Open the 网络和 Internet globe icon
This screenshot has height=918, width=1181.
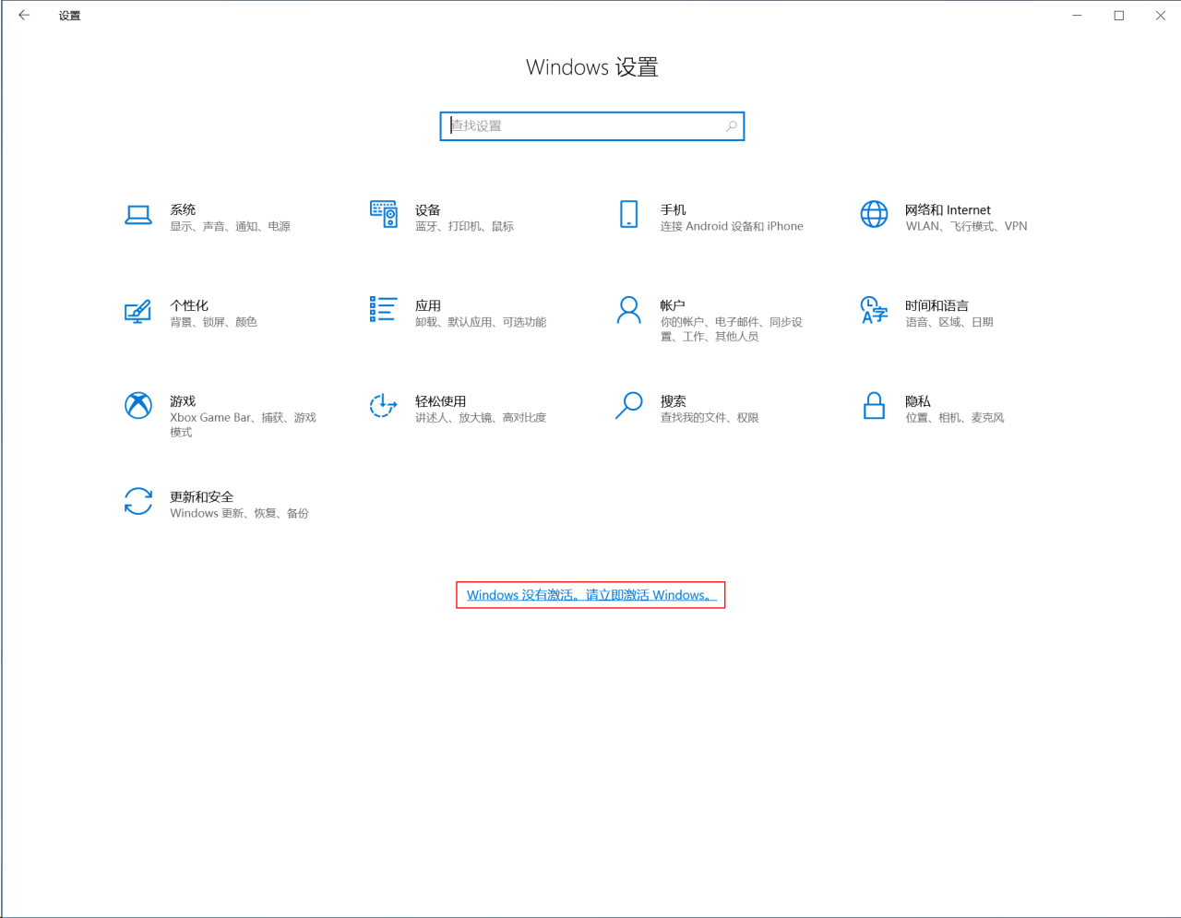click(874, 214)
